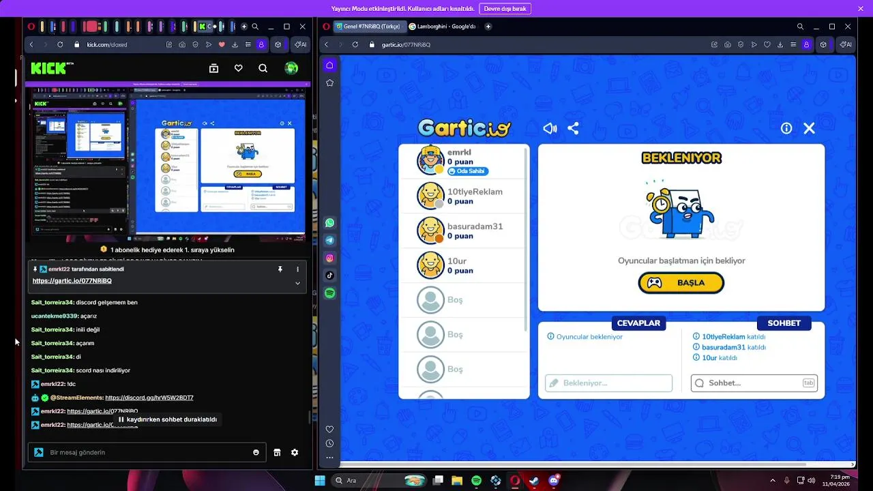Image resolution: width=873 pixels, height=491 pixels.
Task: Open Aria AI in the Gartic browser window
Action: tap(845, 44)
